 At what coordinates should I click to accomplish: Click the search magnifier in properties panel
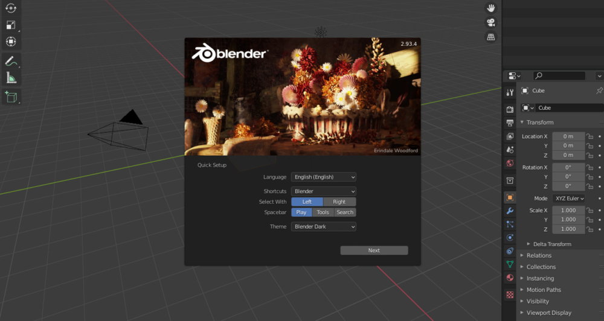pyautogui.click(x=539, y=76)
